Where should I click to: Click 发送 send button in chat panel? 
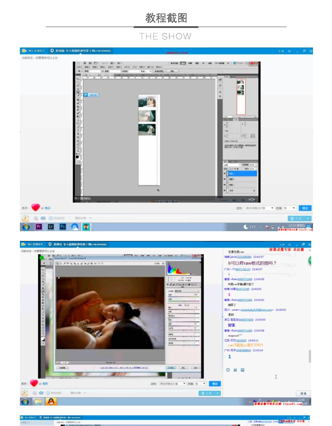click(303, 394)
